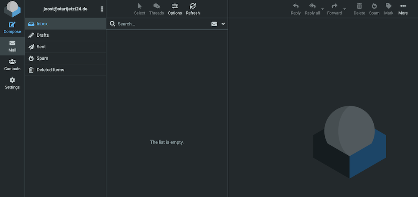Select the Drafts folder
The image size is (418, 197).
tap(43, 35)
